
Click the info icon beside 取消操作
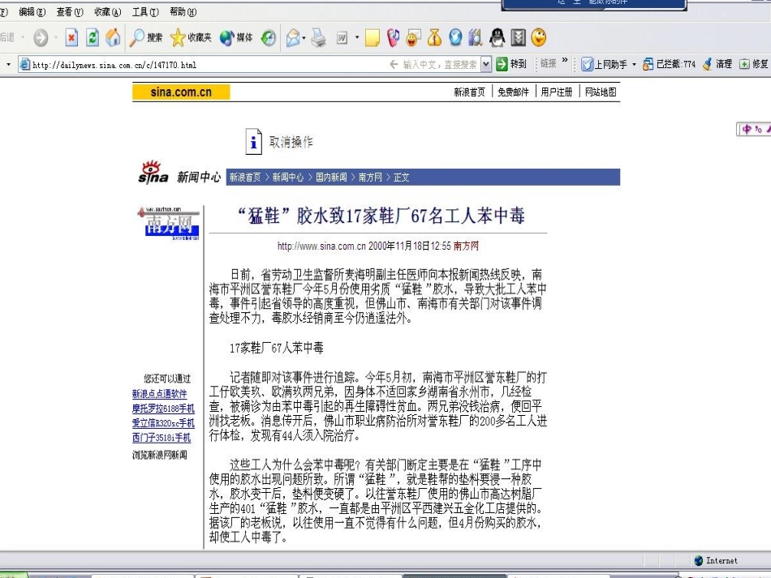(253, 141)
